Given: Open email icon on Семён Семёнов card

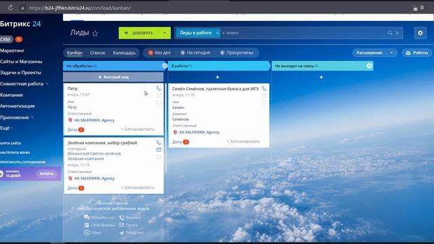Looking at the screenshot, I should [x=264, y=96].
